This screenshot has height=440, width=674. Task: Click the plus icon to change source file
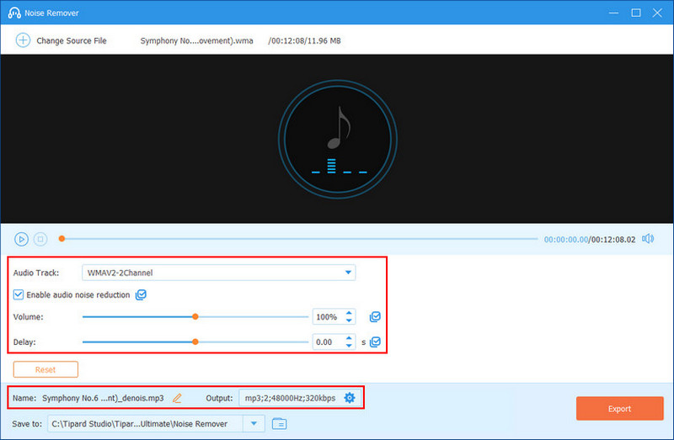coord(23,40)
